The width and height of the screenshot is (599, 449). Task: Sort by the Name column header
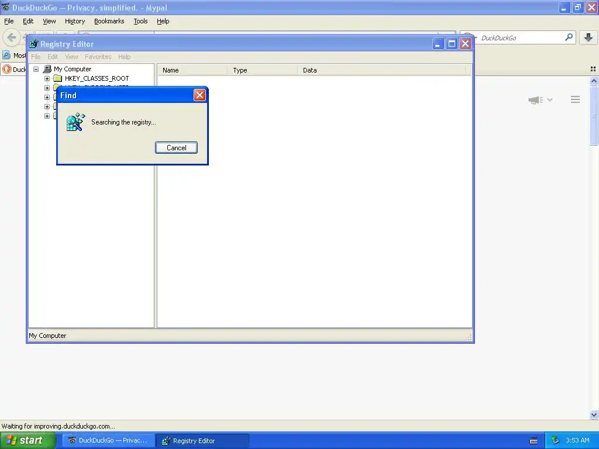(x=192, y=70)
